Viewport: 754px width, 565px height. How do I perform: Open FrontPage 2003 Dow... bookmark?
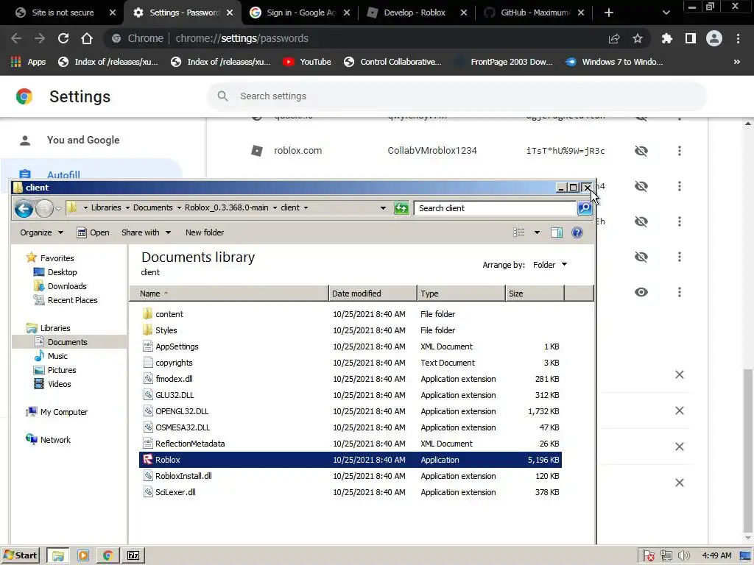(x=504, y=62)
